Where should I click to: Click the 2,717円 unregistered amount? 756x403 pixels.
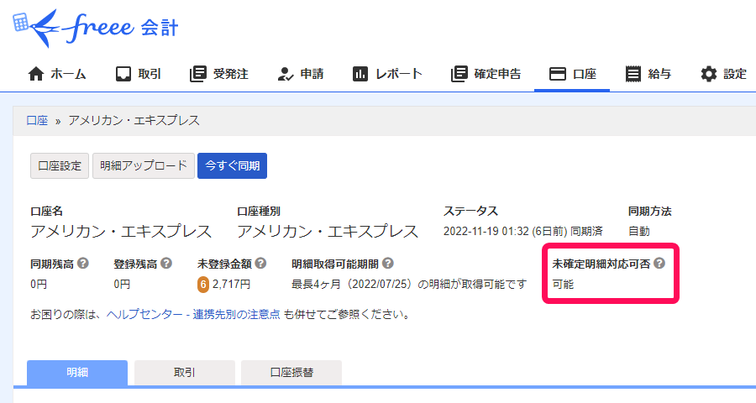[x=232, y=285]
